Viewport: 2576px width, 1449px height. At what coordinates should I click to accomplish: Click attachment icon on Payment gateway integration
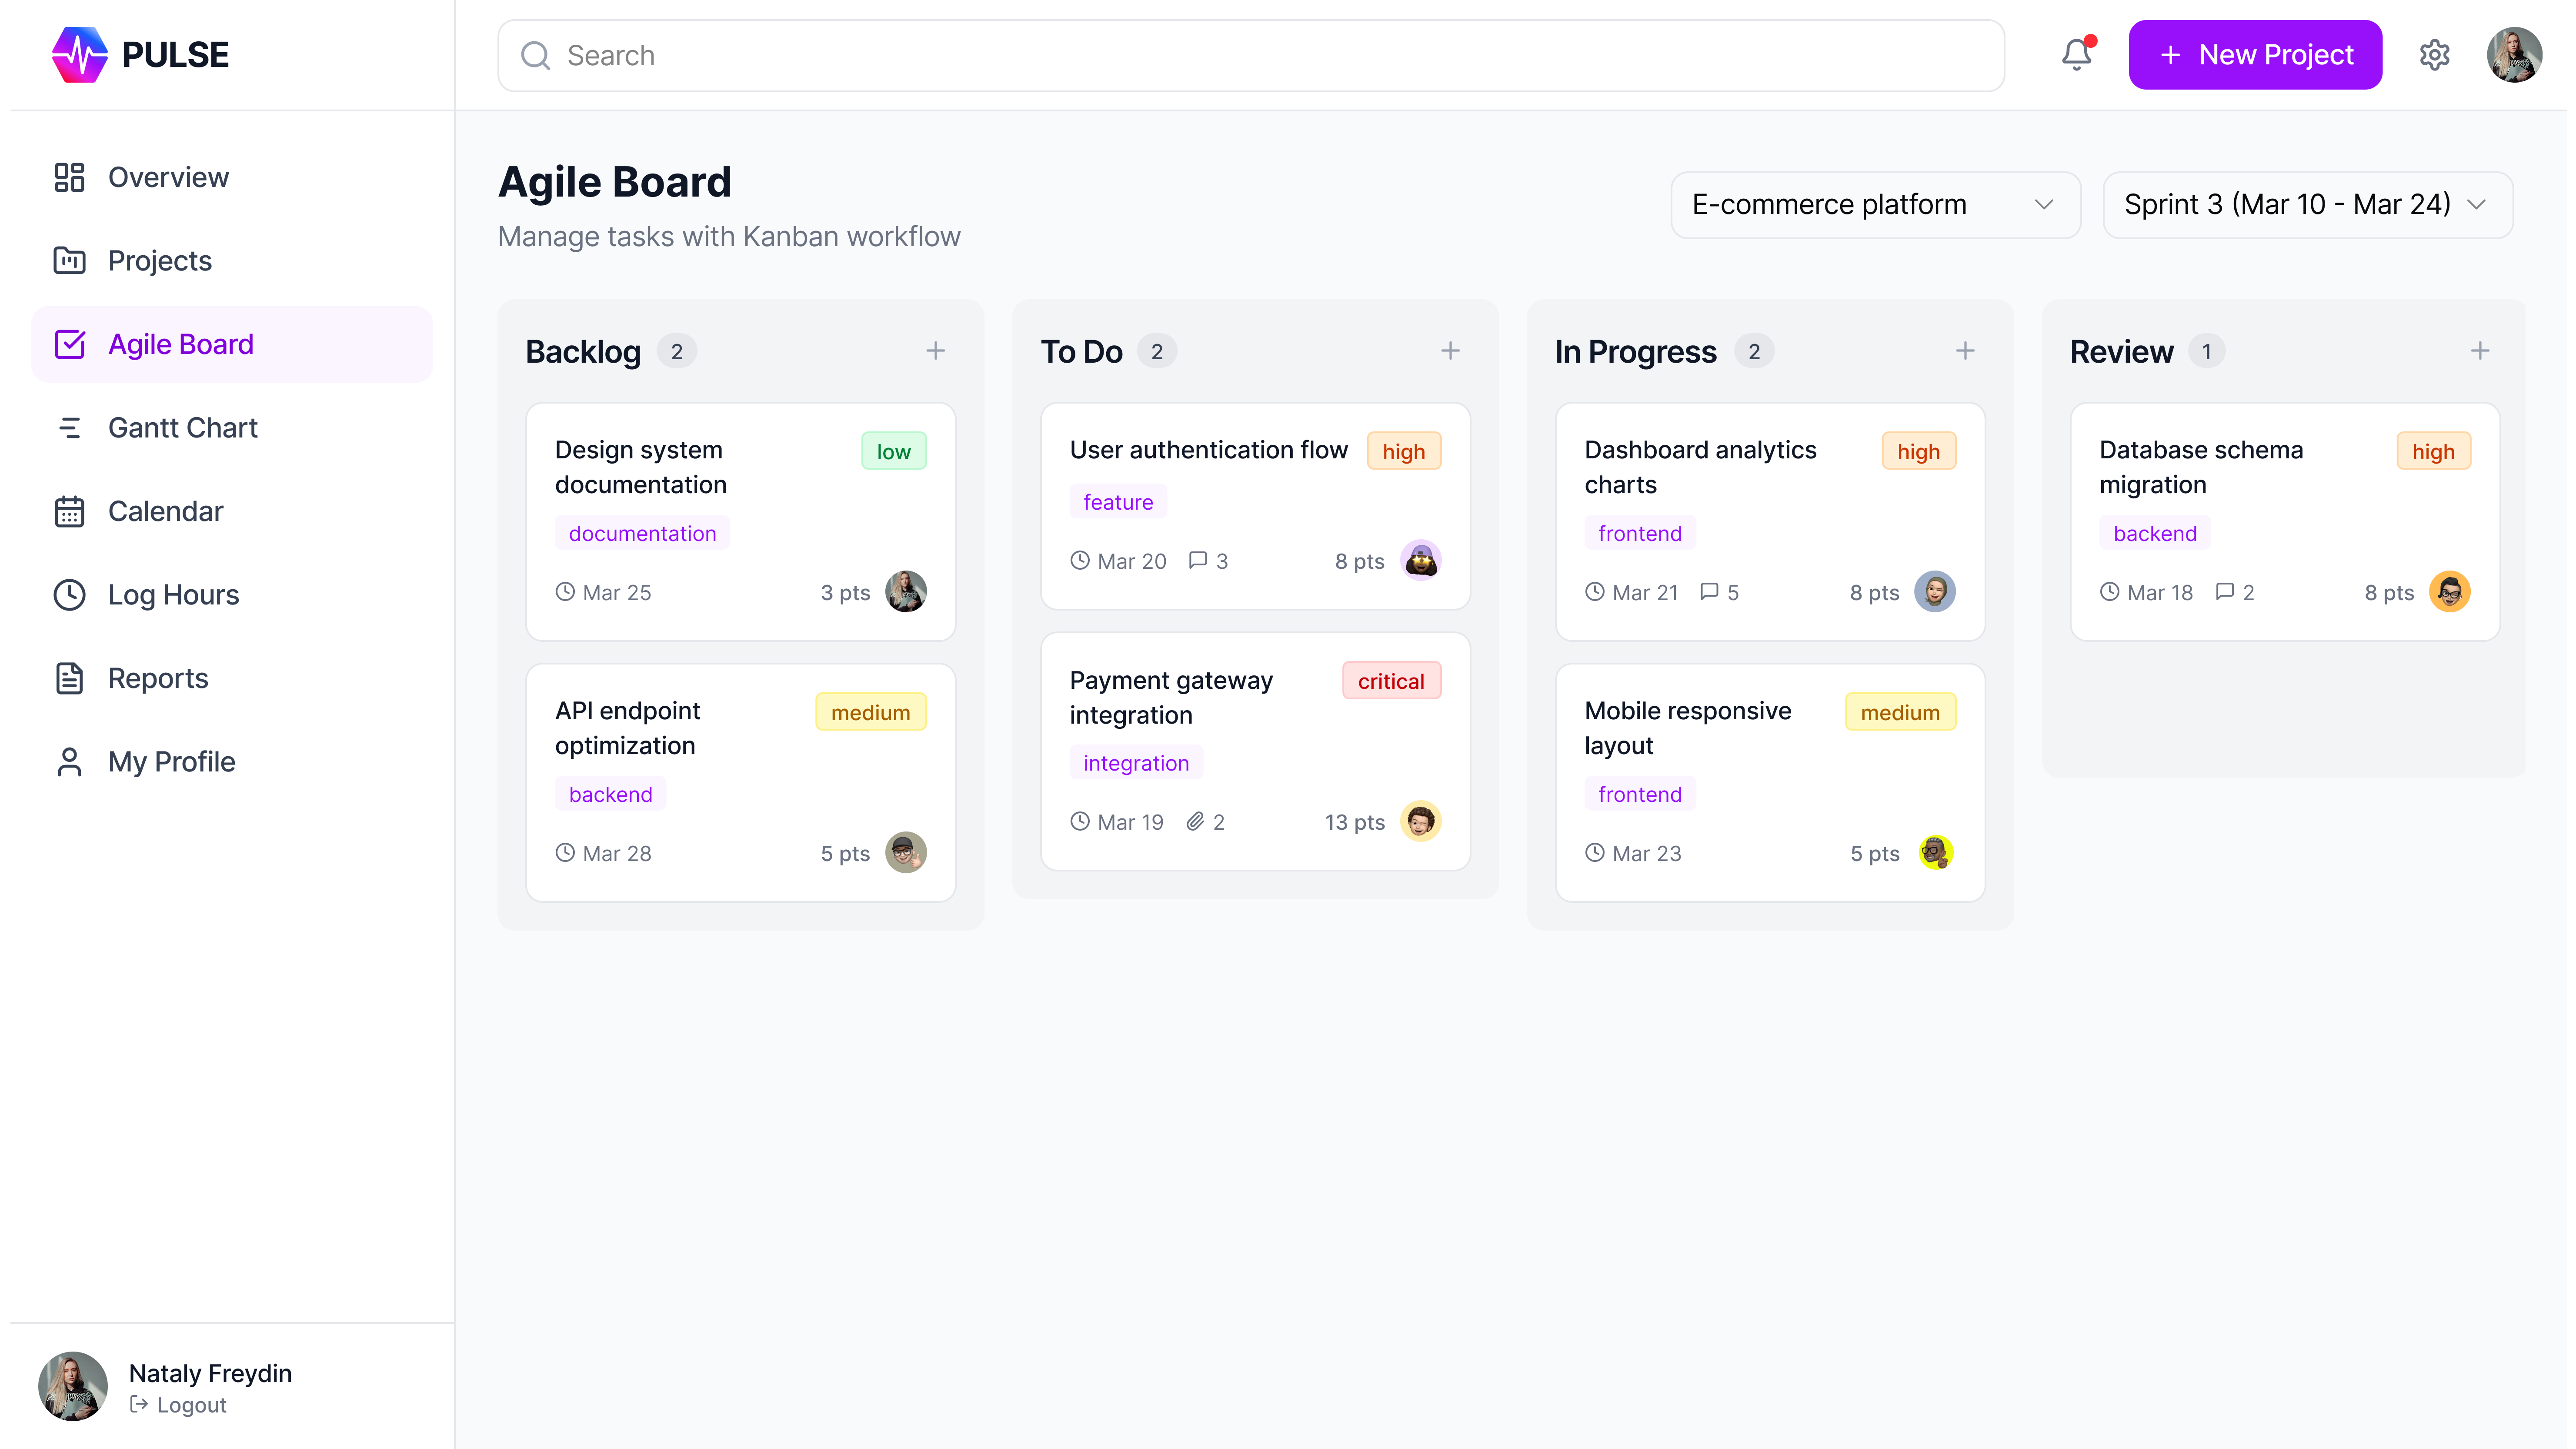click(x=1195, y=821)
